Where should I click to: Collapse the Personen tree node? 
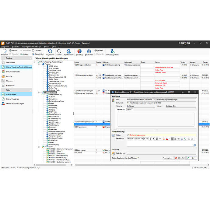pyautogui.click(x=39, y=64)
